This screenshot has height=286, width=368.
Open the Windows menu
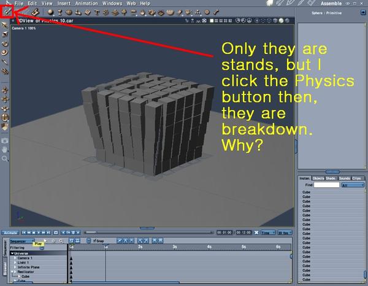[112, 3]
